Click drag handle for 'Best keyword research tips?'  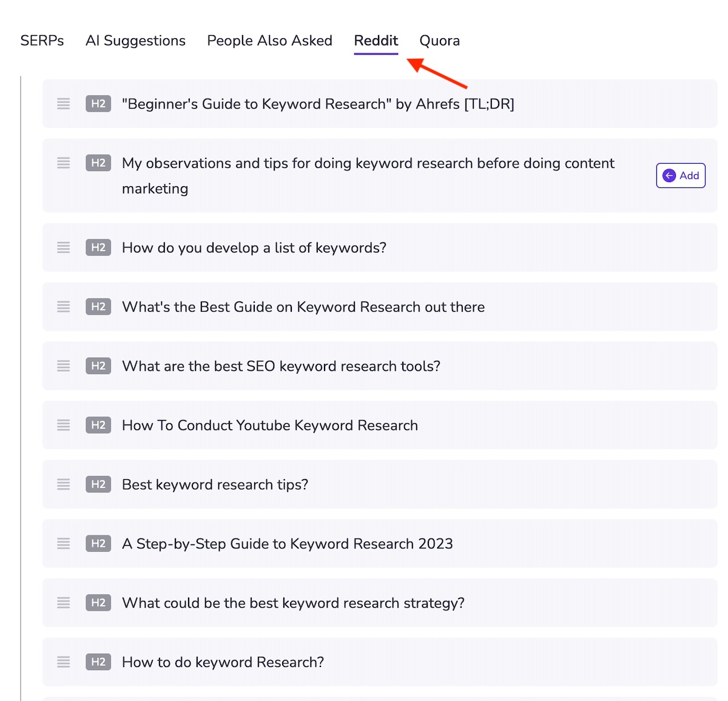(x=64, y=485)
